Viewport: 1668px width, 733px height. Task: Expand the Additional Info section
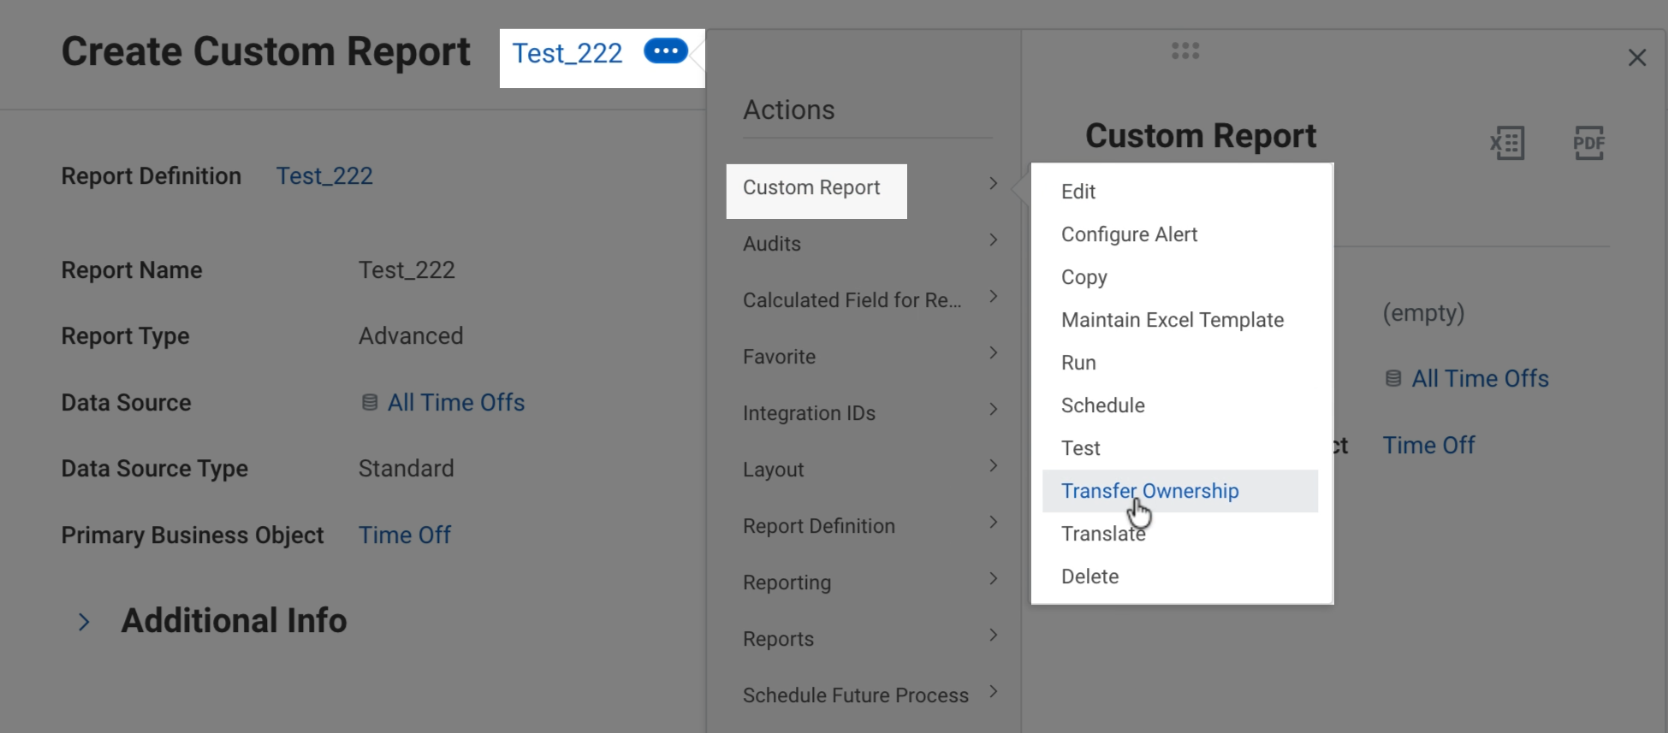84,622
